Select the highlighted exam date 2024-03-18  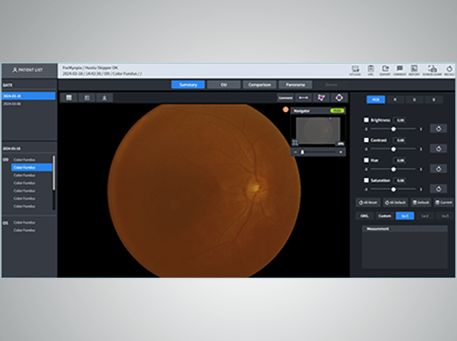[28, 96]
